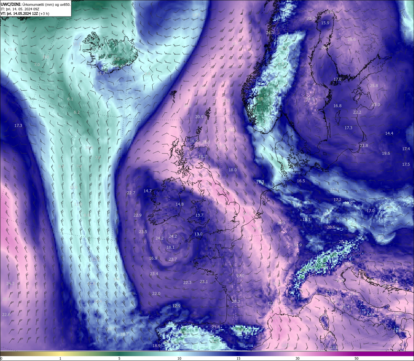Click the 18.1 value in the vortex

170,247
